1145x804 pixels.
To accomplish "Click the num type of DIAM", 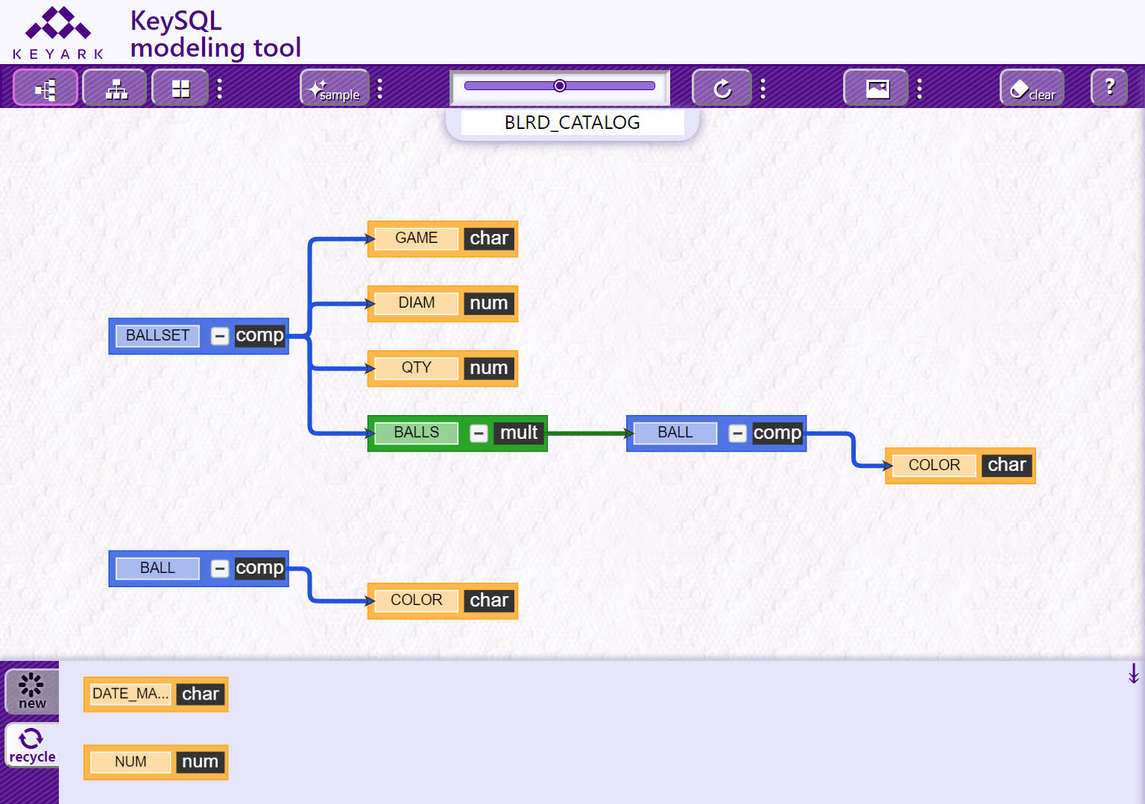I will coord(489,303).
